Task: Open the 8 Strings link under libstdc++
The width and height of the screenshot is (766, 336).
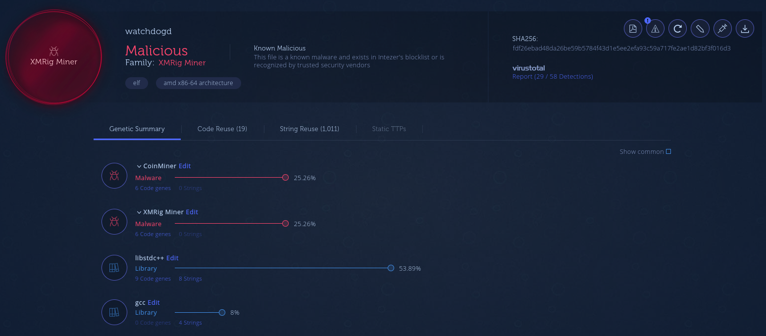Action: coord(190,279)
